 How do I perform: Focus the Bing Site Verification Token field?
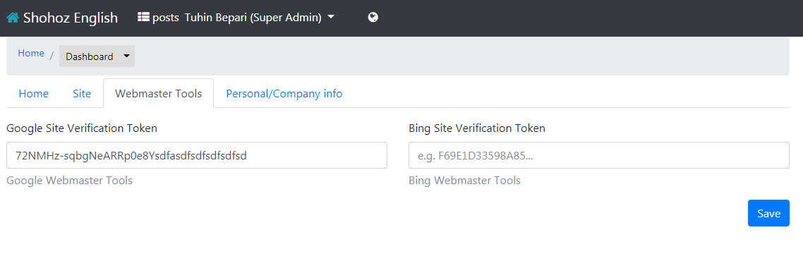(599, 155)
